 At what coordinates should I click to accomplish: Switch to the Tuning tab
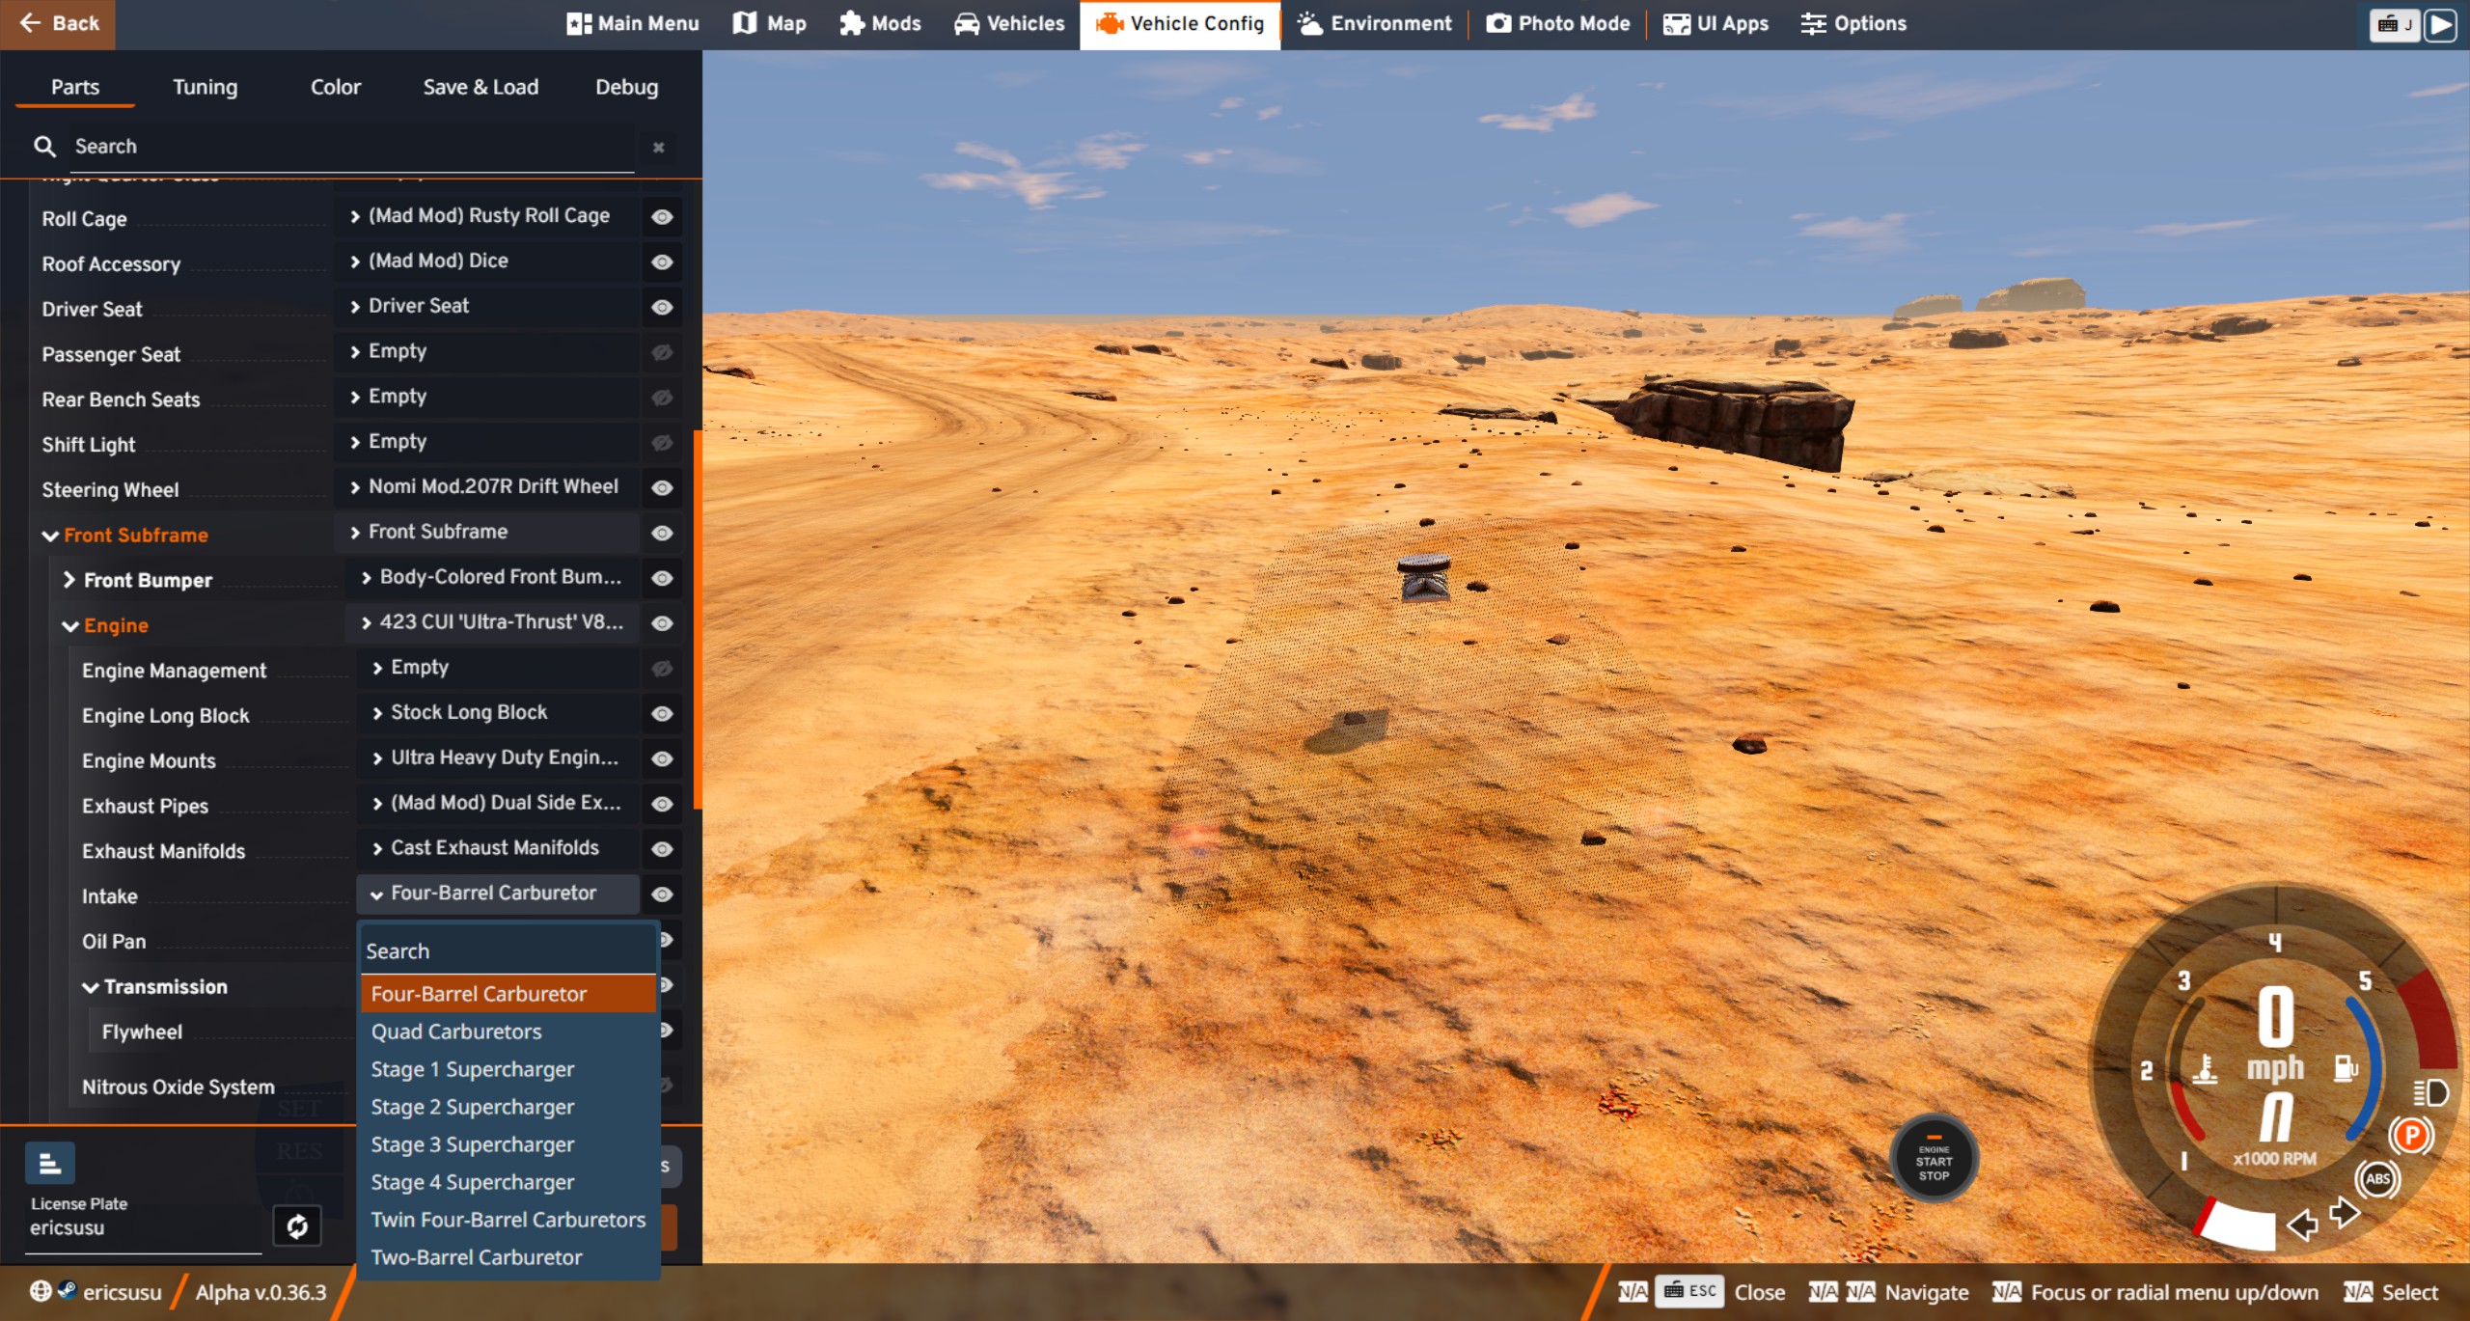tap(205, 87)
